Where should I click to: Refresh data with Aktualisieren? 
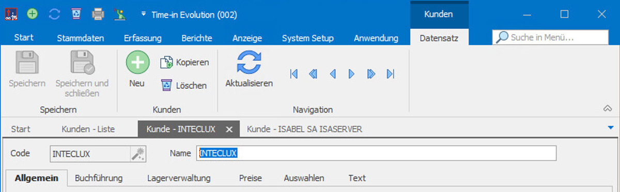[249, 69]
